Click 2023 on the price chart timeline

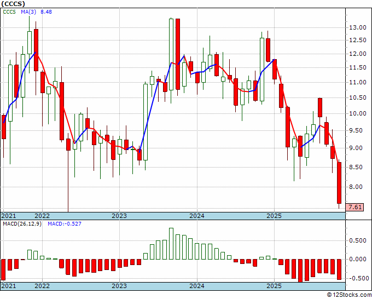[119, 216]
